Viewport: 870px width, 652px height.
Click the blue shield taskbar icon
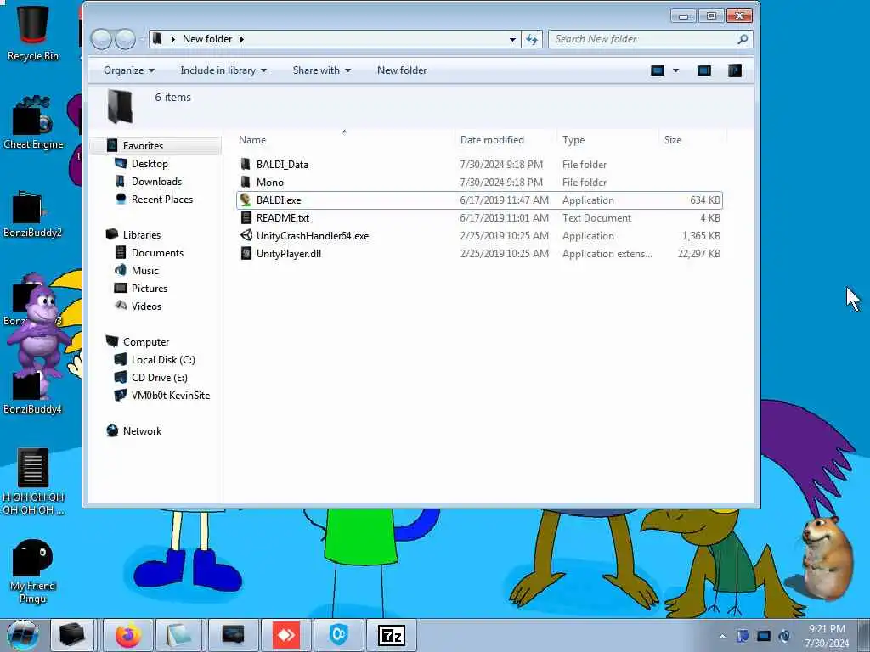(338, 635)
